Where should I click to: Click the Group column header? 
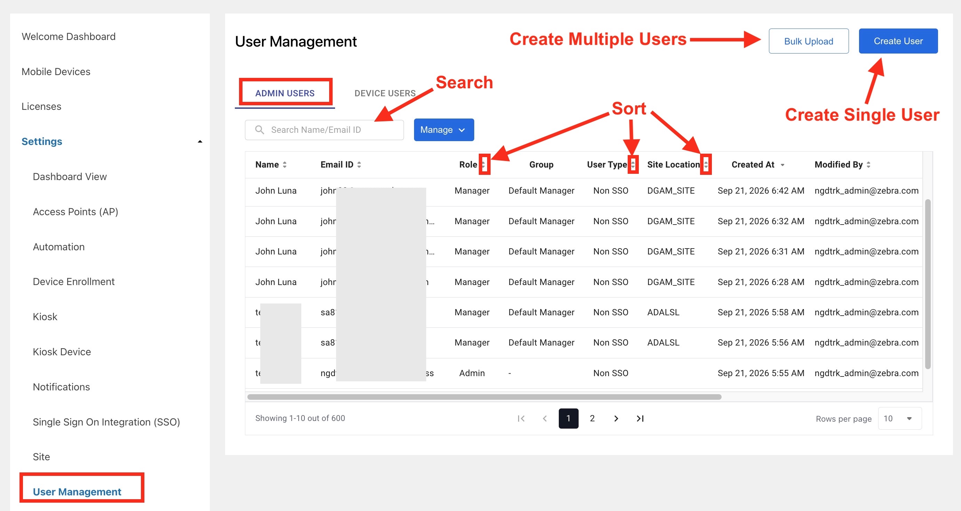(x=541, y=165)
